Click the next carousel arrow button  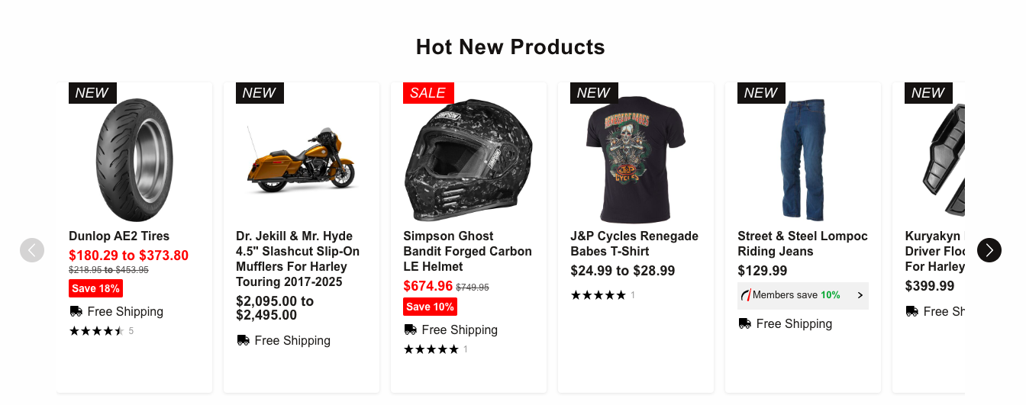(989, 250)
